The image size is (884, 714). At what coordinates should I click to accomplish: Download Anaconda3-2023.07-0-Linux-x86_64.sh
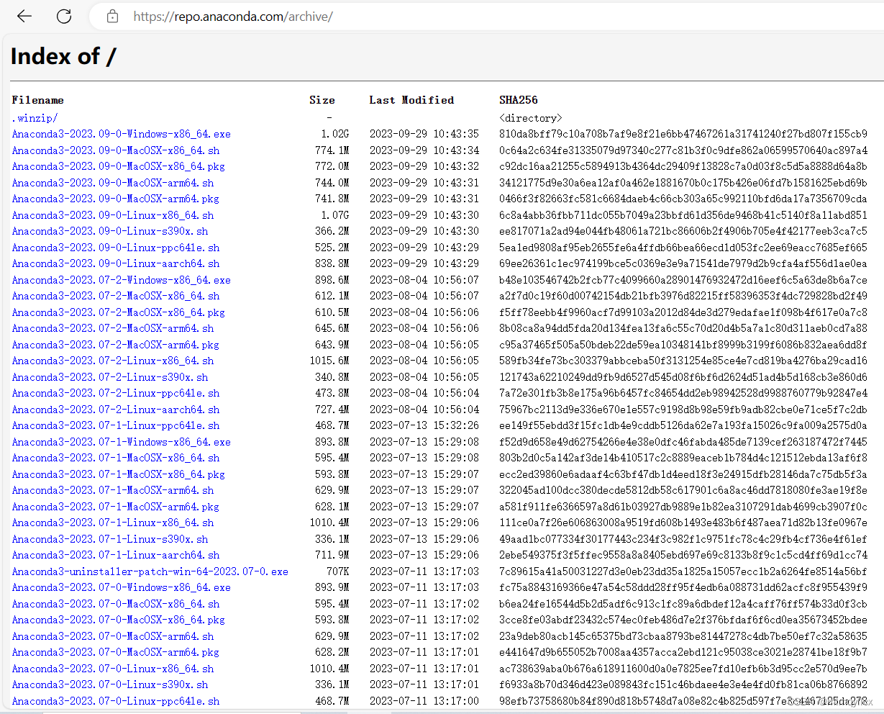pos(113,669)
